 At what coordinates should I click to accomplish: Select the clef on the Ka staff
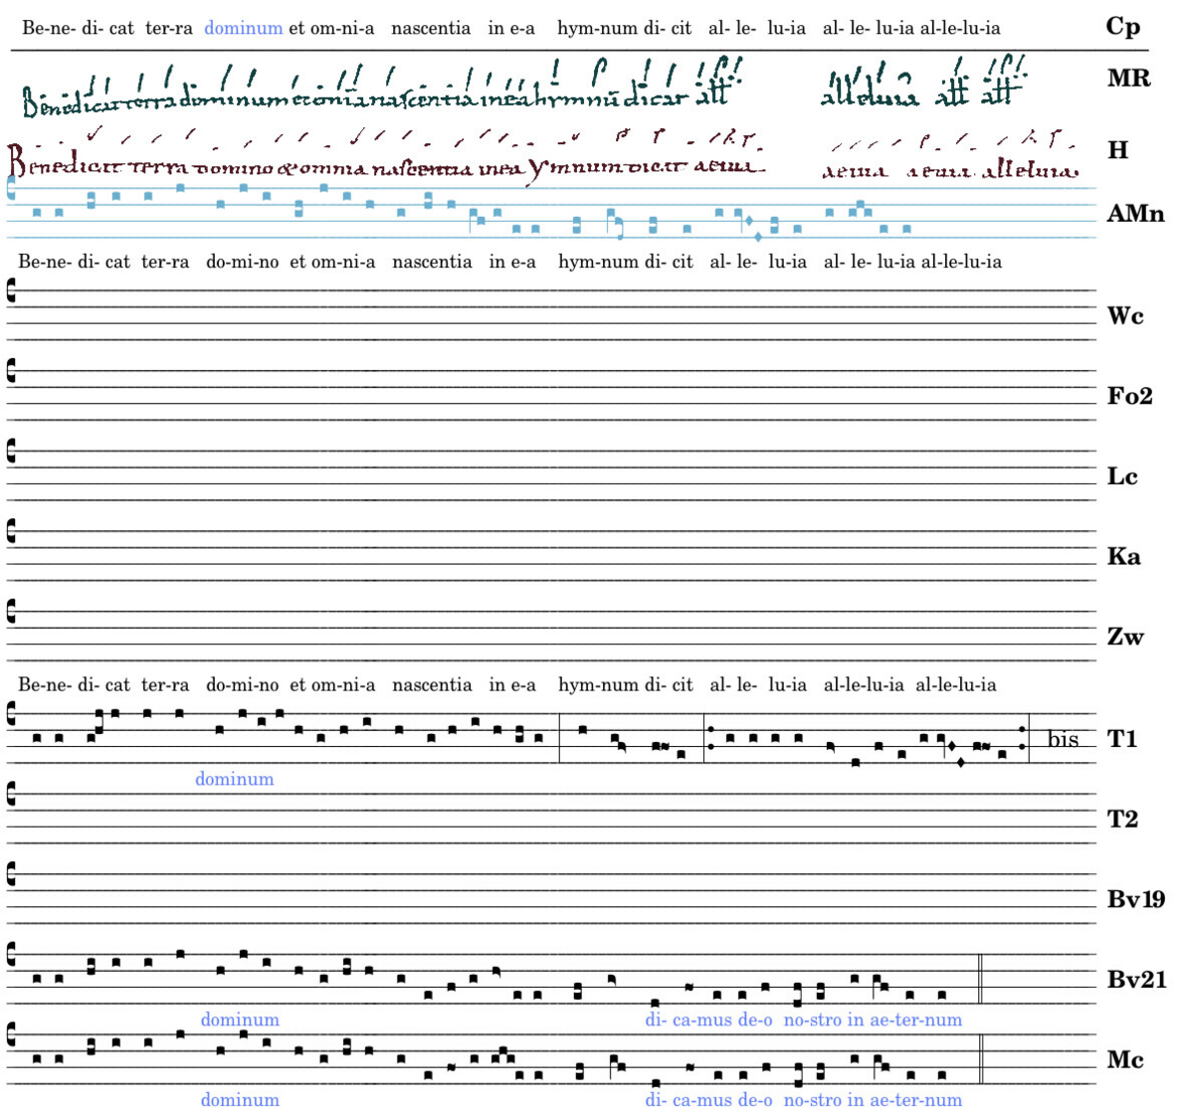(x=12, y=530)
